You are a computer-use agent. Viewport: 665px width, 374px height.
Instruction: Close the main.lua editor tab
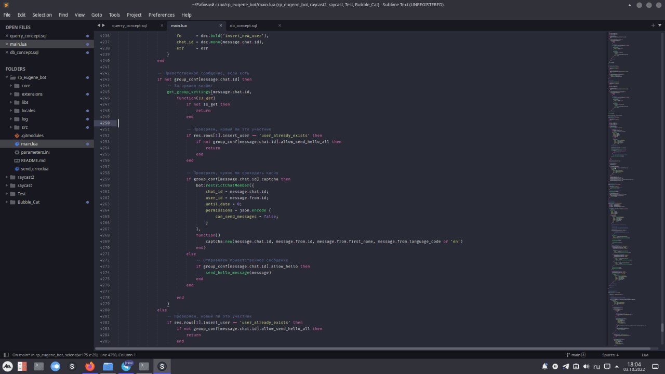tap(221, 25)
